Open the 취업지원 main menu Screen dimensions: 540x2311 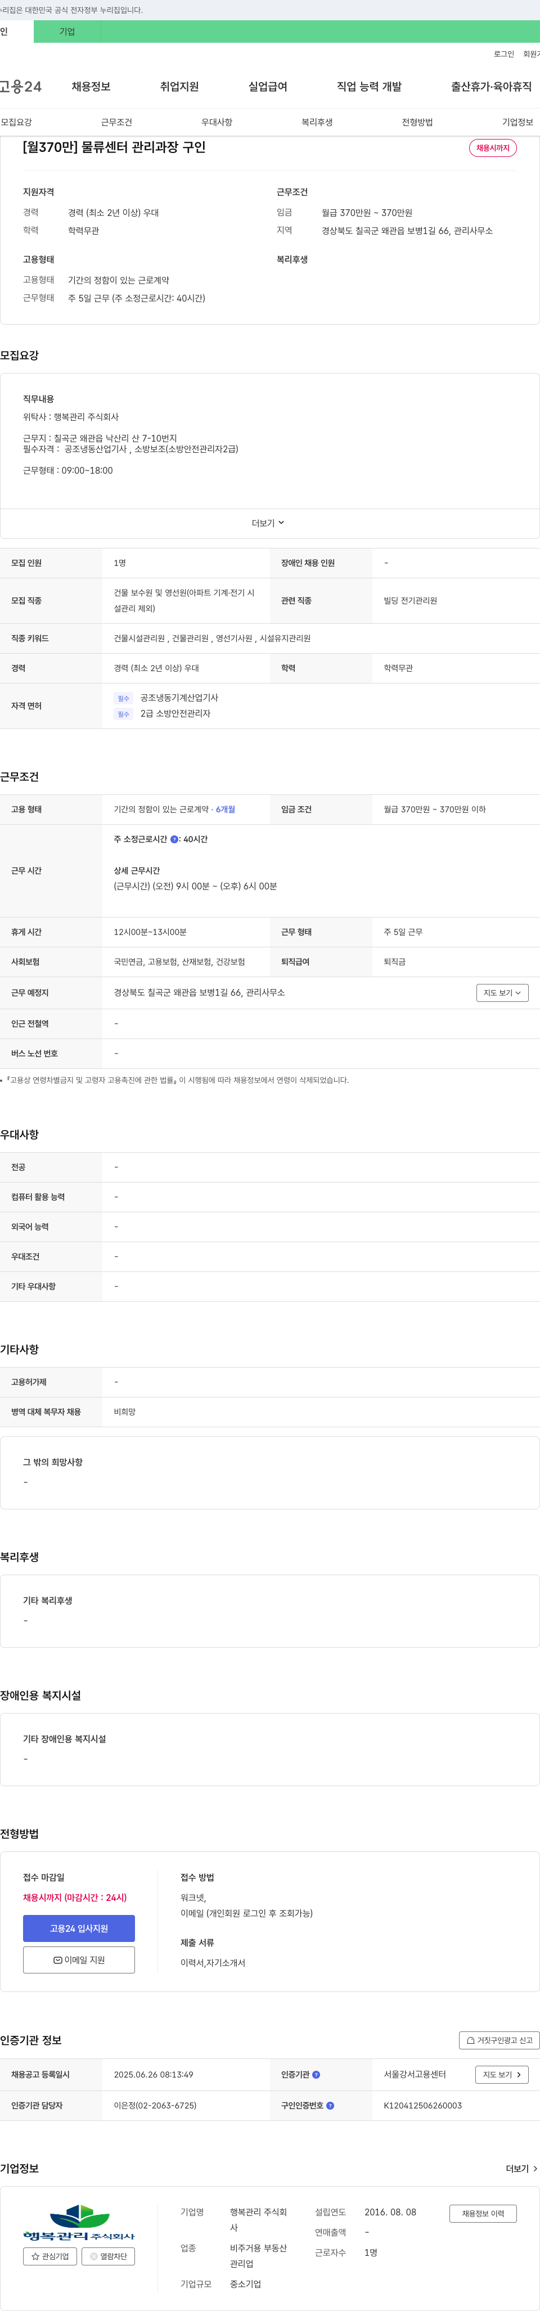179,86
